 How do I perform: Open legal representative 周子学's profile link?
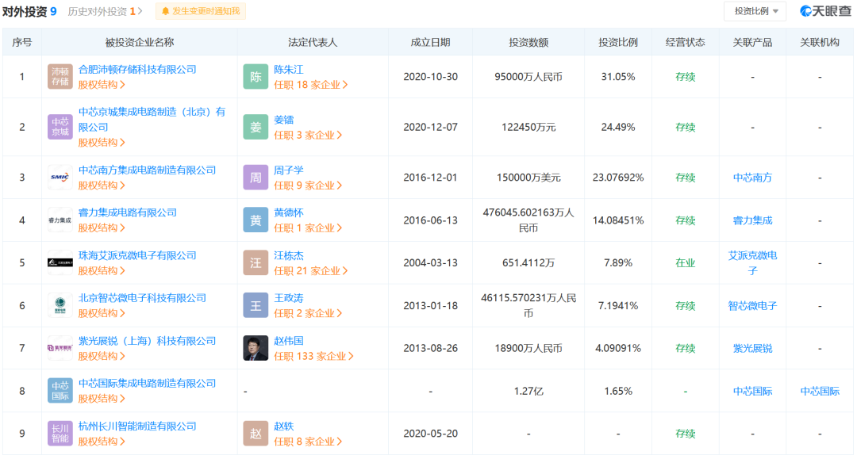tap(289, 170)
